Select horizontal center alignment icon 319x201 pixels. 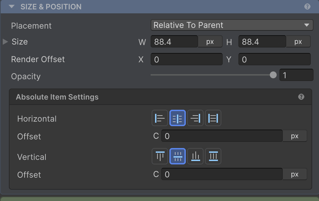pyautogui.click(x=177, y=118)
